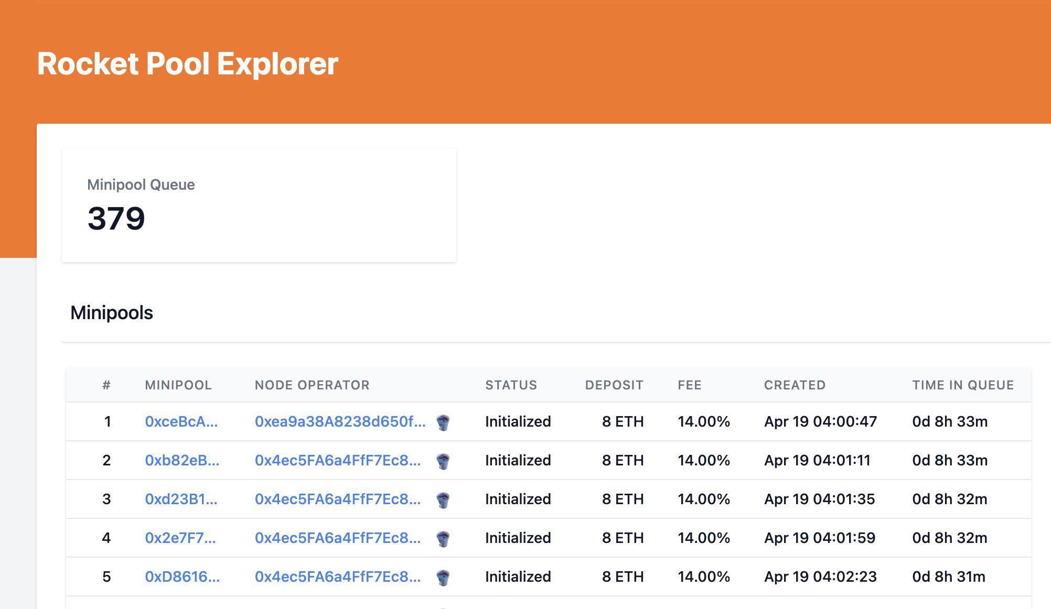Screen dimensions: 1051x609
Task: Click queue time 0d 8h 31m
Action: (x=949, y=577)
